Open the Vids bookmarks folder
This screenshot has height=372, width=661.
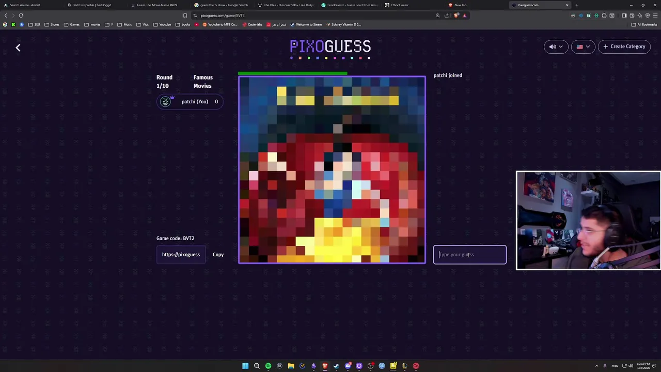(143, 24)
